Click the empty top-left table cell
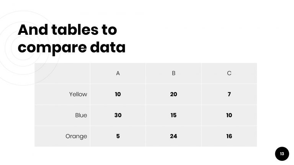Image resolution: width=294 pixels, height=165 pixels. (62, 73)
